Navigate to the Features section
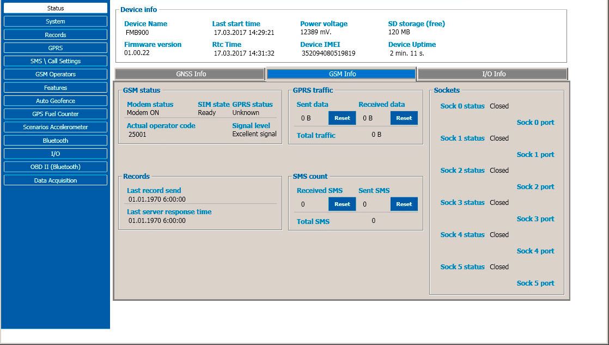 (x=55, y=88)
